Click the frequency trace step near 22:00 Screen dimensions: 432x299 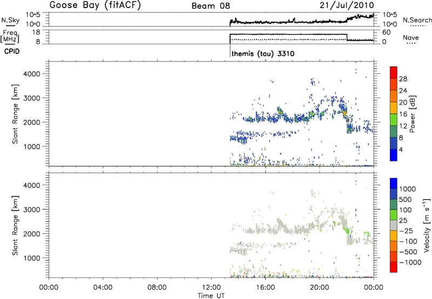coord(347,37)
